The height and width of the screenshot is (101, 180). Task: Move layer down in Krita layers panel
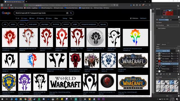click(x=164, y=74)
